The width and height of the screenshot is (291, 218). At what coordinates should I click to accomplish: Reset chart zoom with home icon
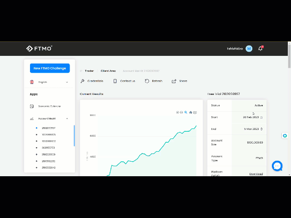[x=191, y=112]
